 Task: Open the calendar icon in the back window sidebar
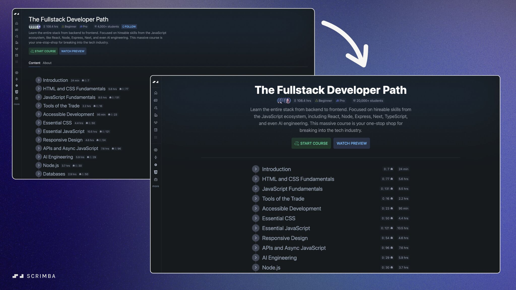click(17, 55)
